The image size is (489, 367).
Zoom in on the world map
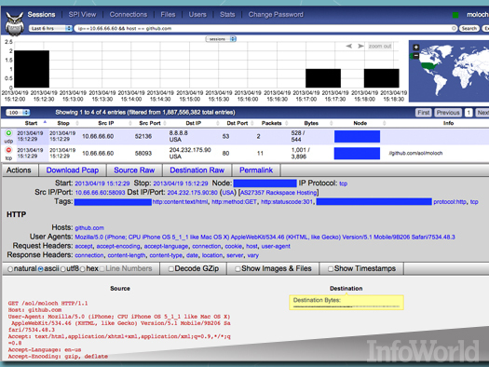click(416, 48)
